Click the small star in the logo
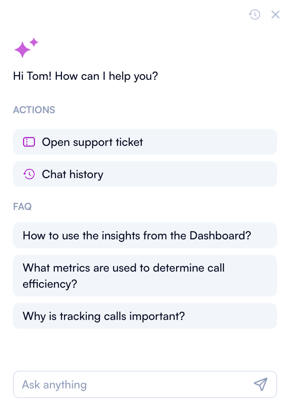This screenshot has height=411, width=290. (33, 42)
